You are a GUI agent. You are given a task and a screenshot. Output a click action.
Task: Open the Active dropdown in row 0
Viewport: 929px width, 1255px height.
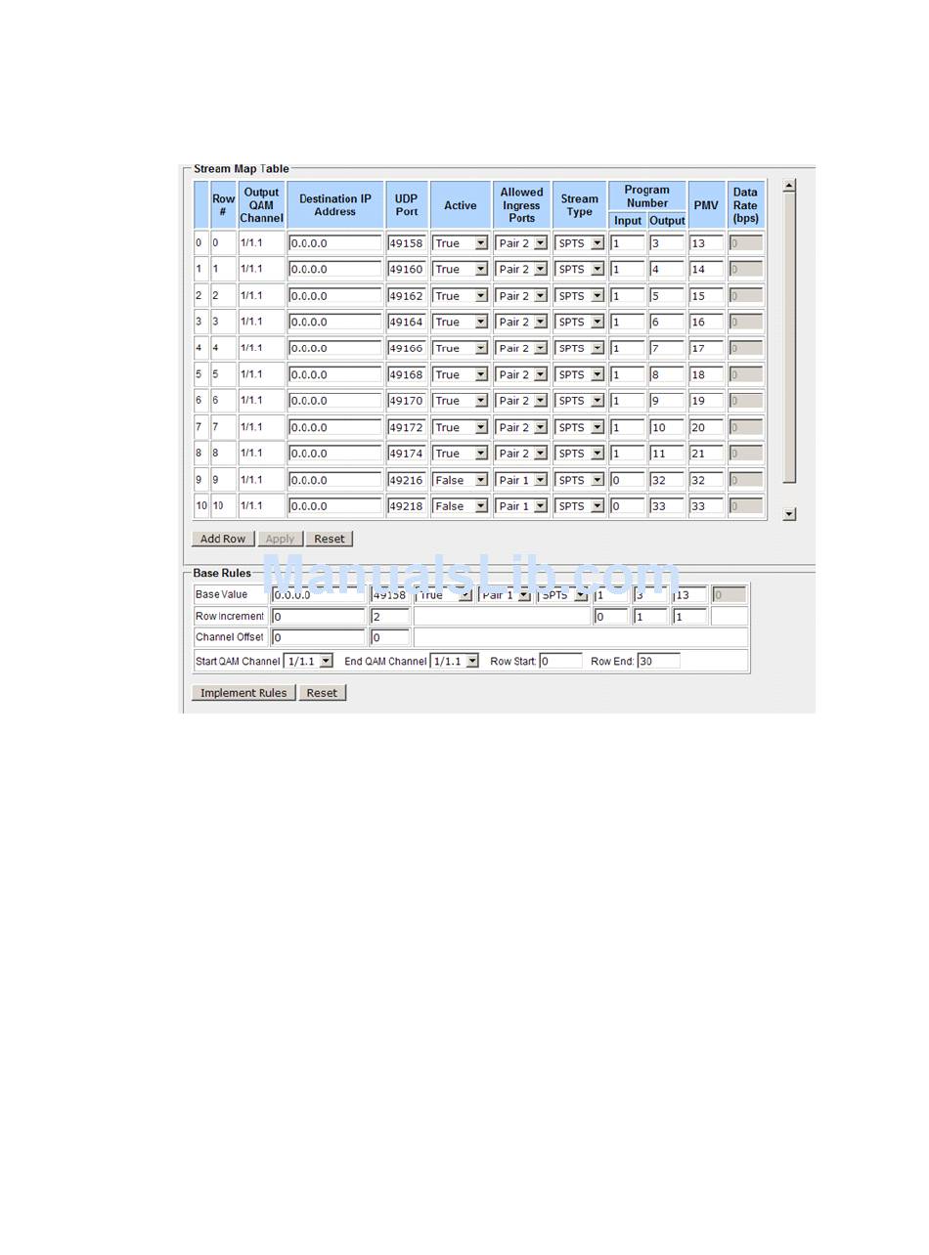[461, 243]
